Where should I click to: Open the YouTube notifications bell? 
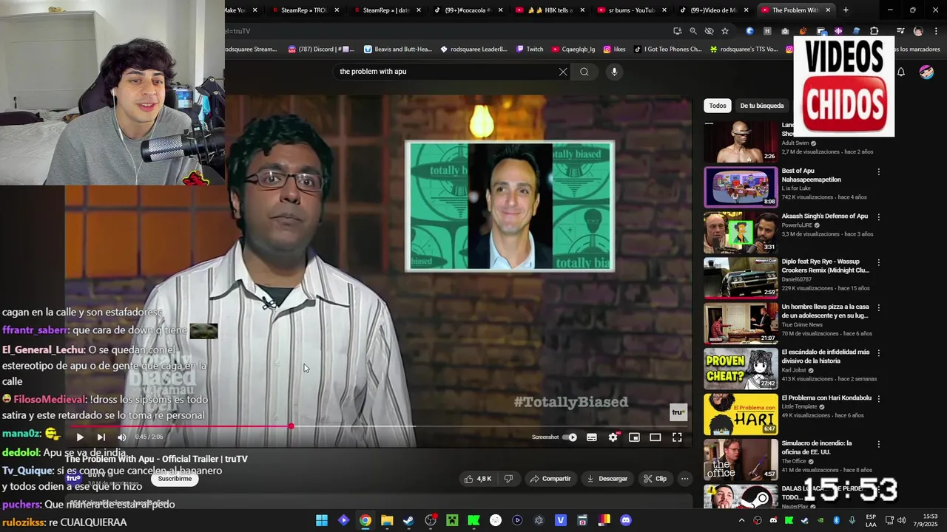[x=901, y=72]
